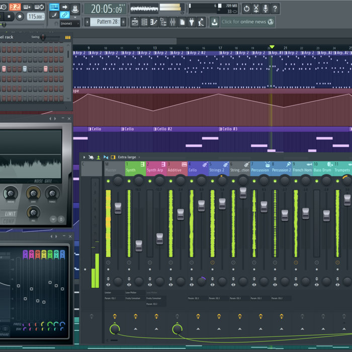Screen dimensions: 352x352
Task: Click the Additive track volume fader
Action: pyautogui.click(x=180, y=214)
